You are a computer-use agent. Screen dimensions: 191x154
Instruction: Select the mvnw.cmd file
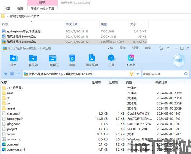(x=14, y=139)
